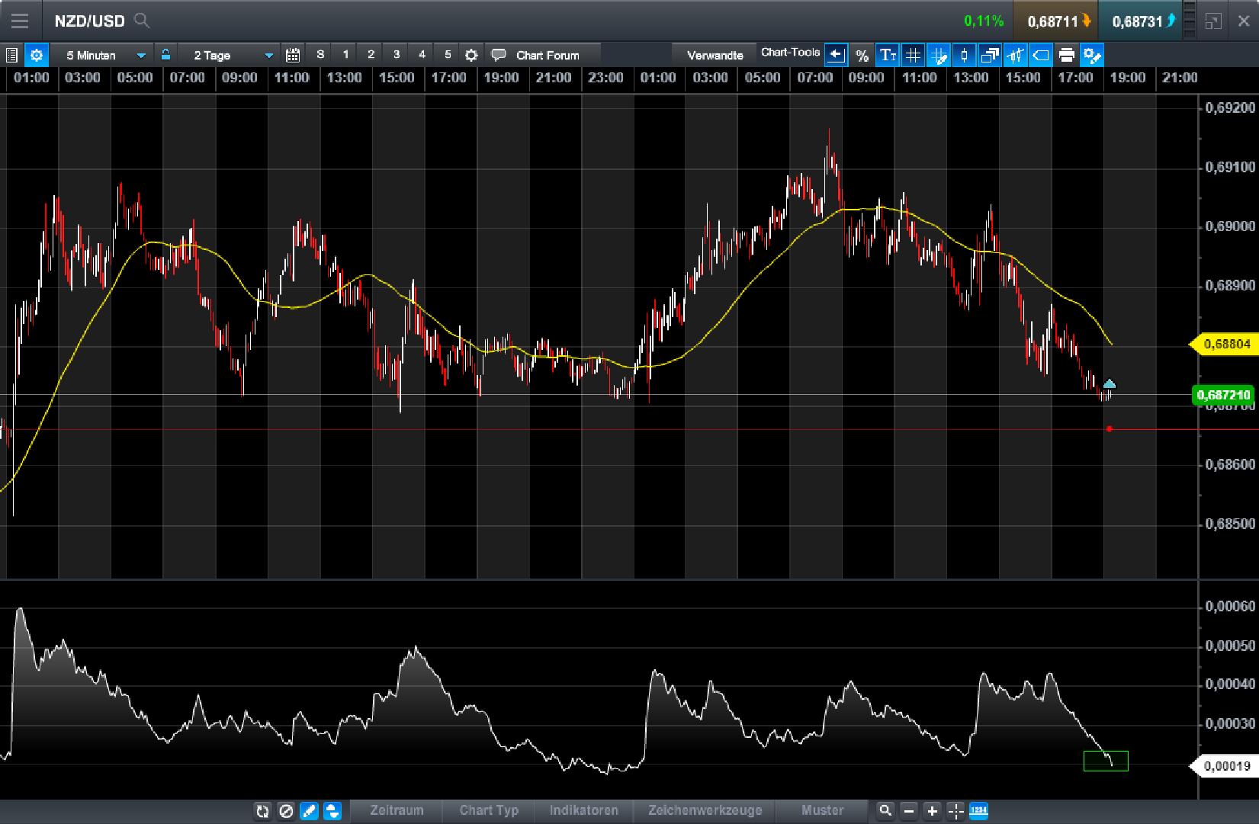Toggle the chart lock padlock
Screen dimensions: 1259x824
[x=165, y=54]
